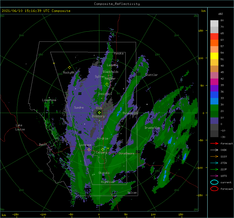
Task: Click the yellow 54-51 dBZ swatch
Action: pyautogui.click(x=214, y=56)
